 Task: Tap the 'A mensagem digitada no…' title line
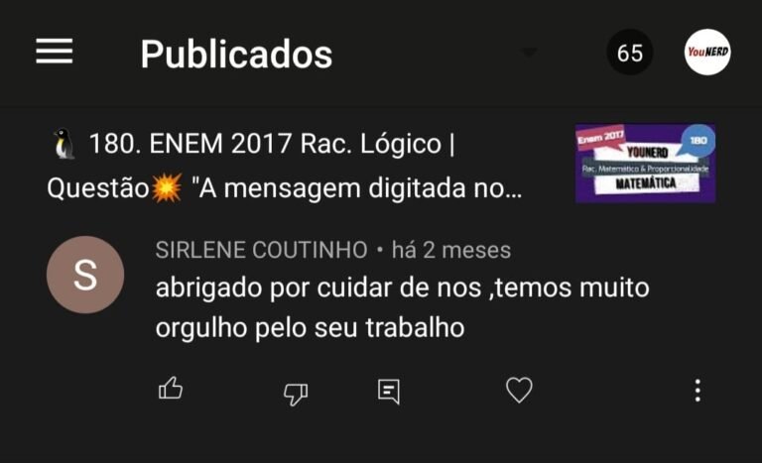pyautogui.click(x=357, y=188)
